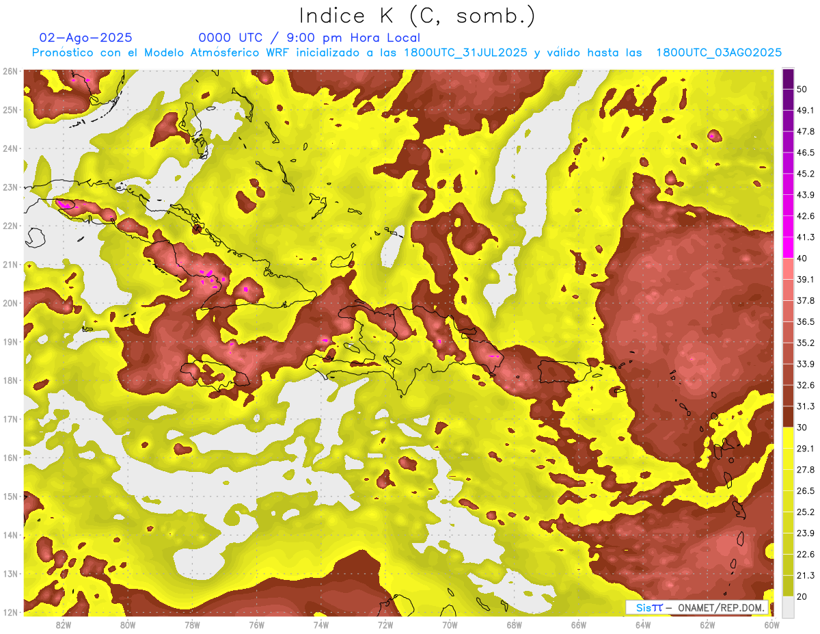The image size is (820, 634).
Task: Click the colorbar value '40'
Action: 802,258
